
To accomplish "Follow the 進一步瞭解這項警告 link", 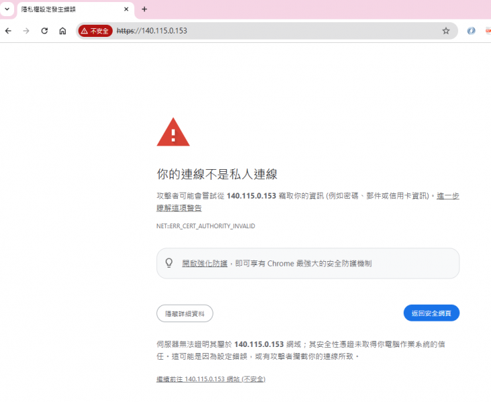I will (x=447, y=196).
